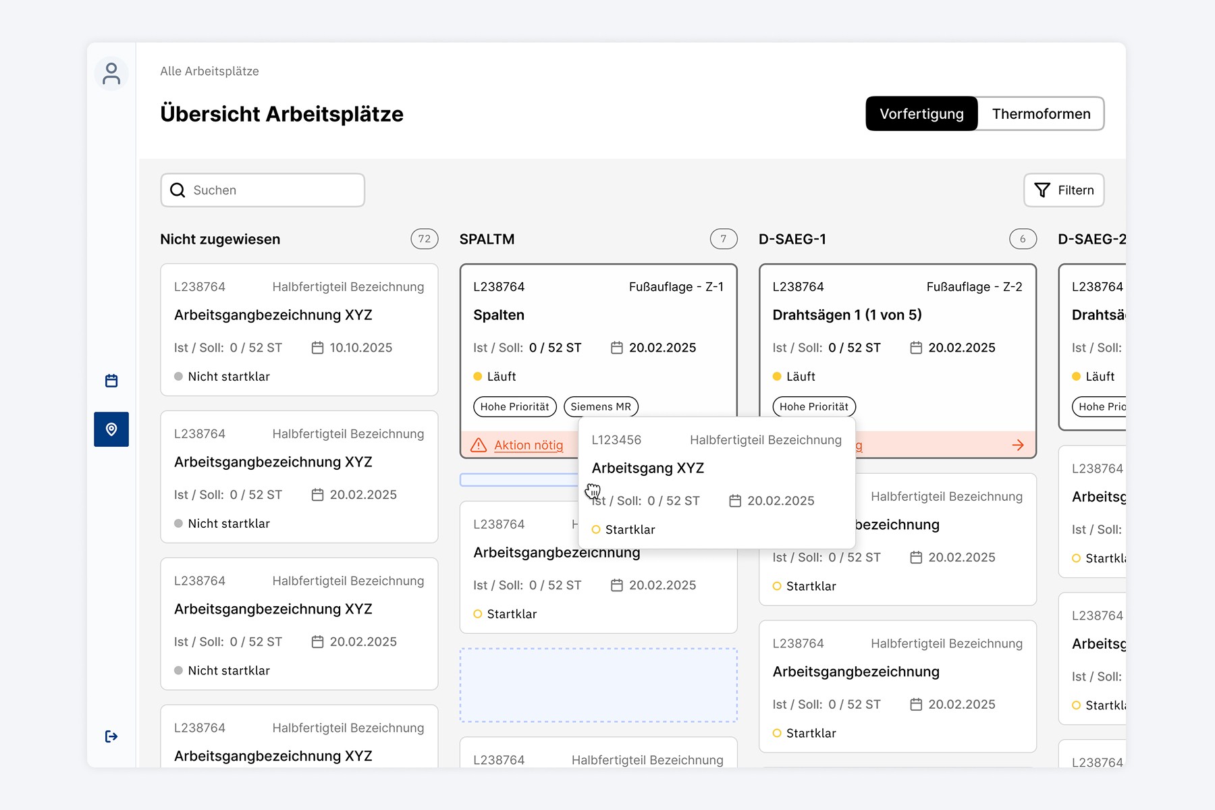Screen dimensions: 1215x810
Task: Click the magnifier icon in search box
Action: (178, 190)
